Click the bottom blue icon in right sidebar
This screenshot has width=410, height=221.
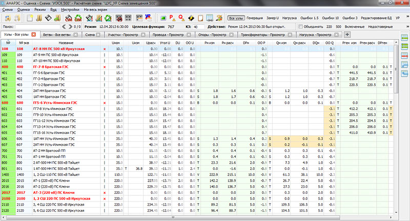pos(404,74)
